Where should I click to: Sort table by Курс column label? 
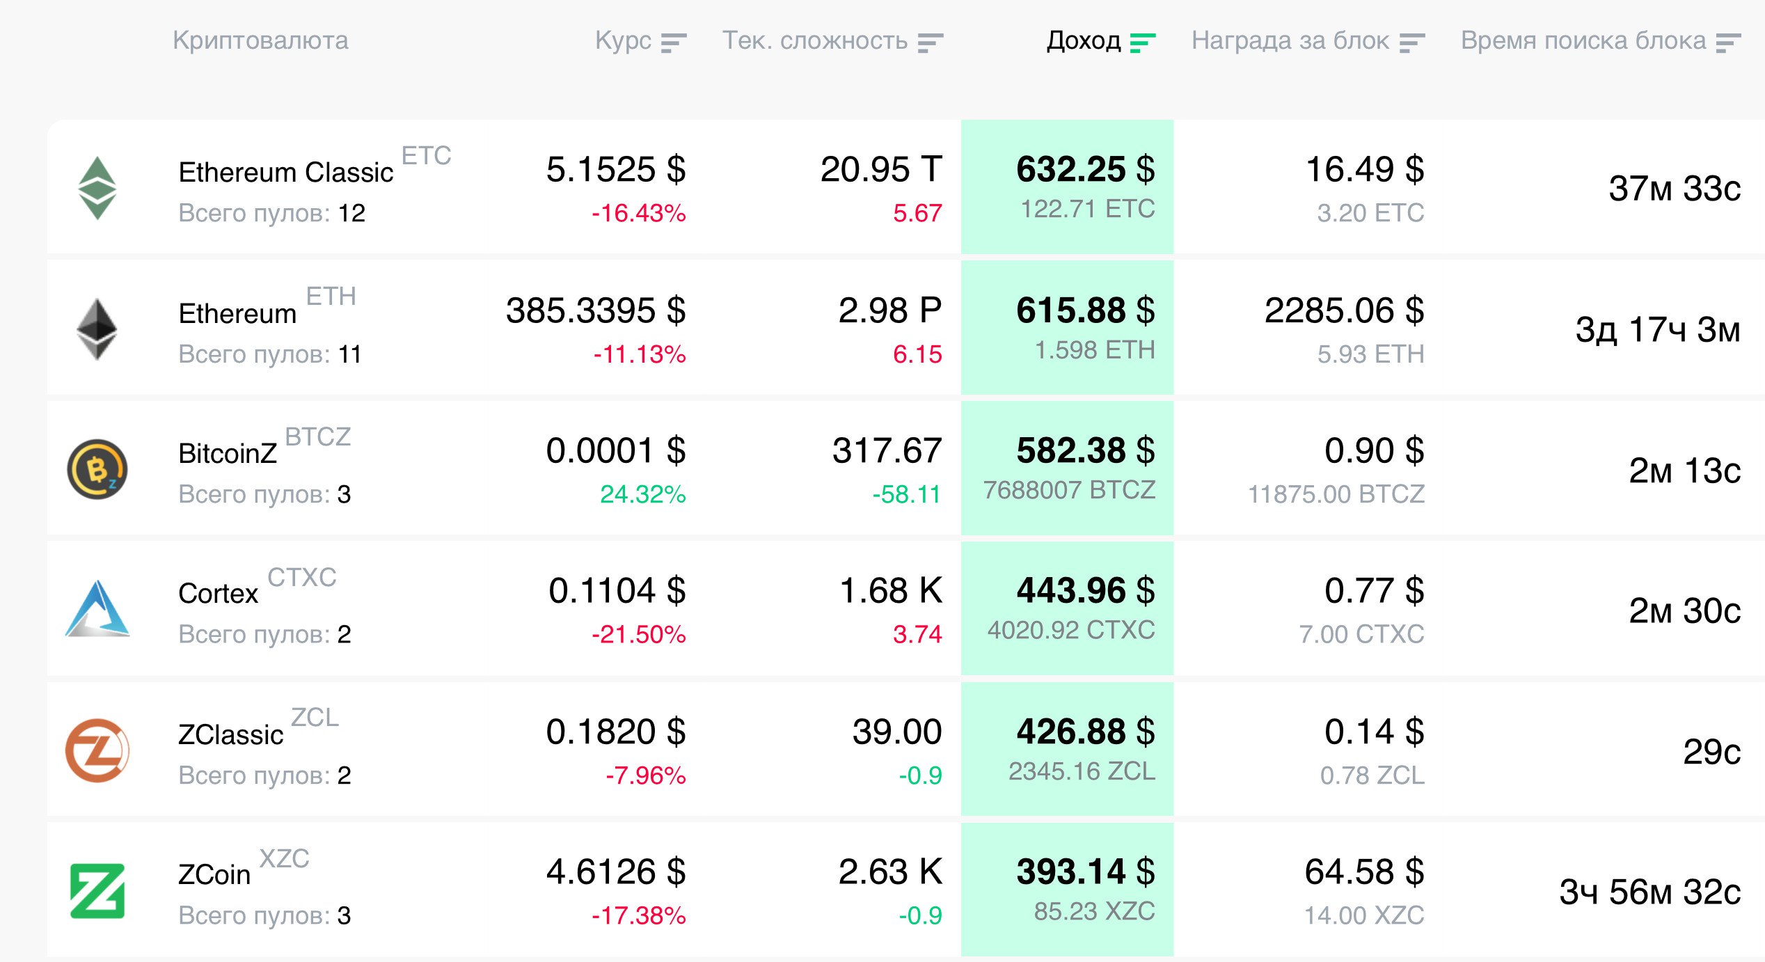pyautogui.click(x=623, y=40)
